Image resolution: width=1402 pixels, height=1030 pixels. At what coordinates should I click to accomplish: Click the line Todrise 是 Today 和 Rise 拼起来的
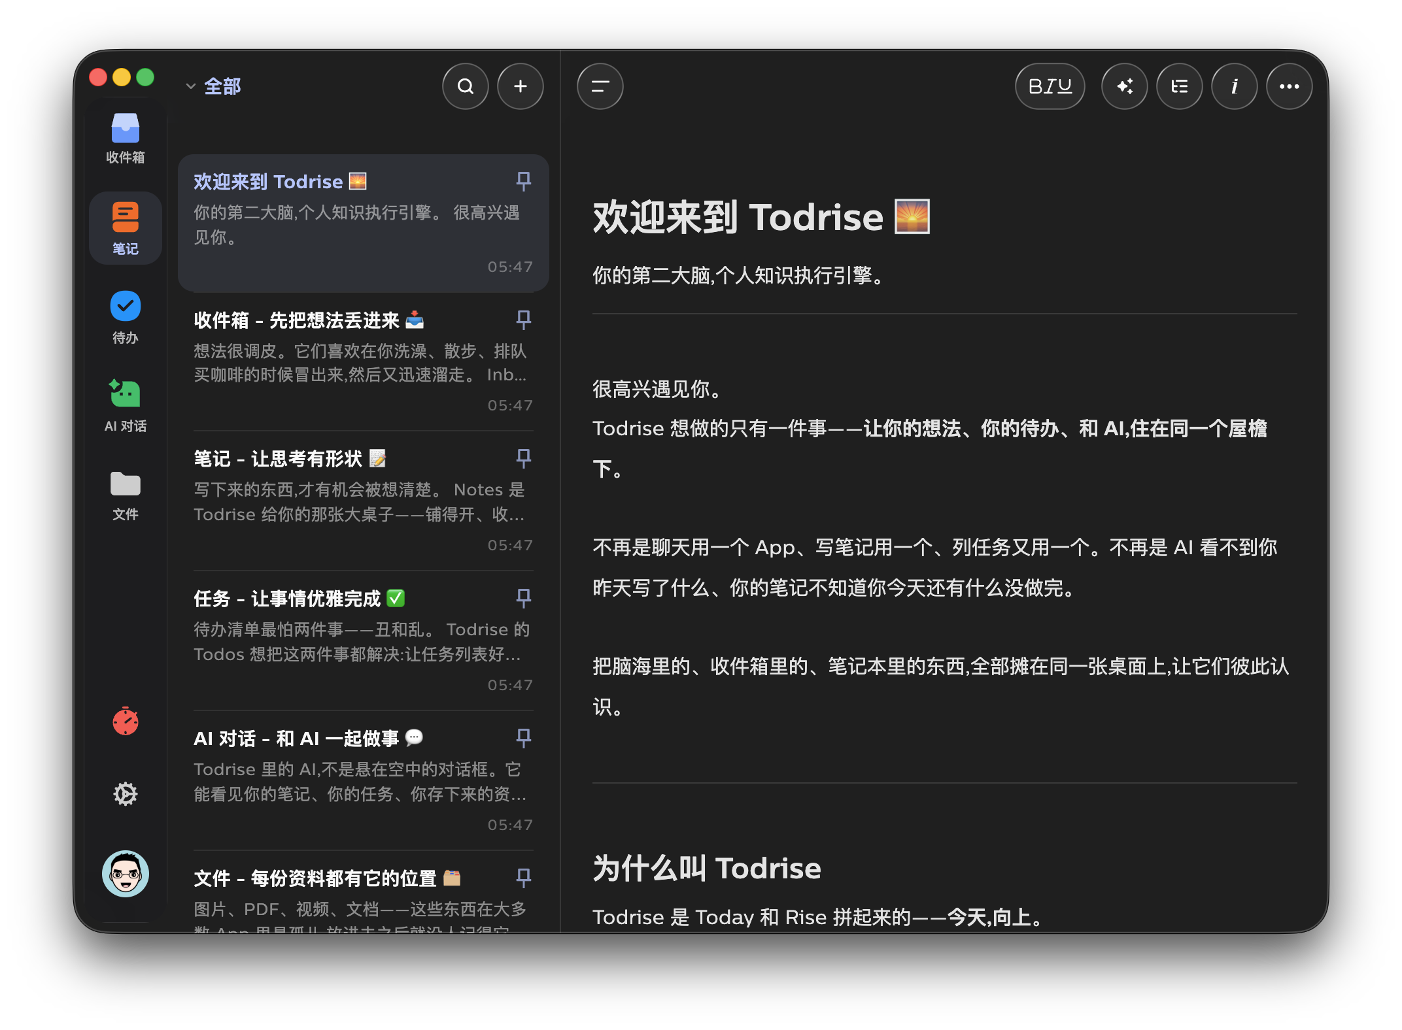point(819,917)
